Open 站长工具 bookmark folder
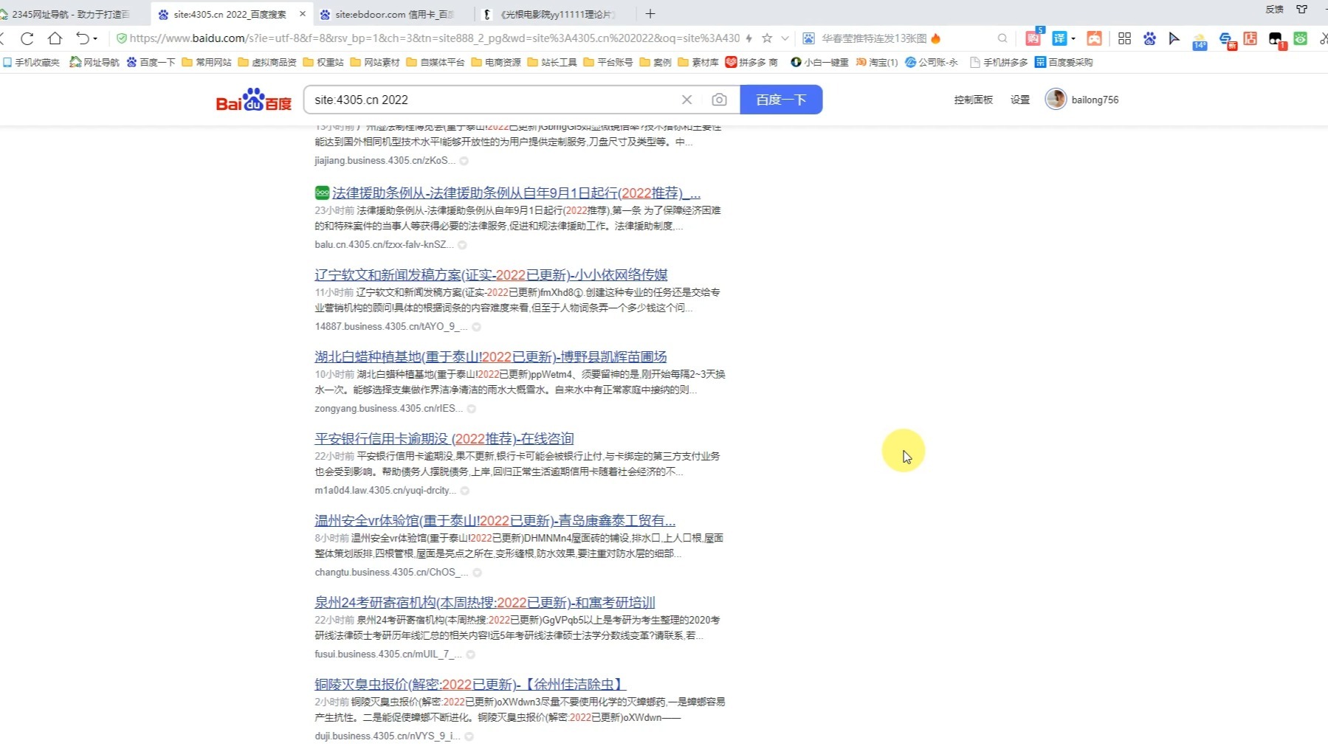Screen dimensions: 1328x746 tap(552, 63)
